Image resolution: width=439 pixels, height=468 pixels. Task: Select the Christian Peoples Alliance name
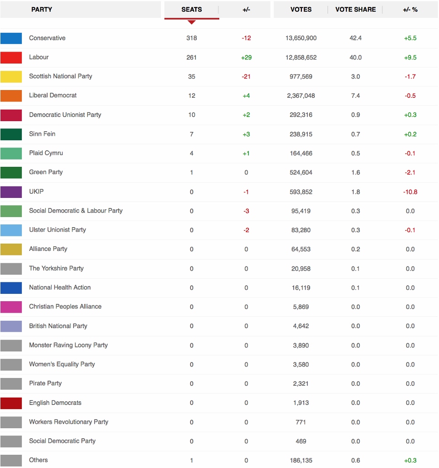tap(65, 306)
